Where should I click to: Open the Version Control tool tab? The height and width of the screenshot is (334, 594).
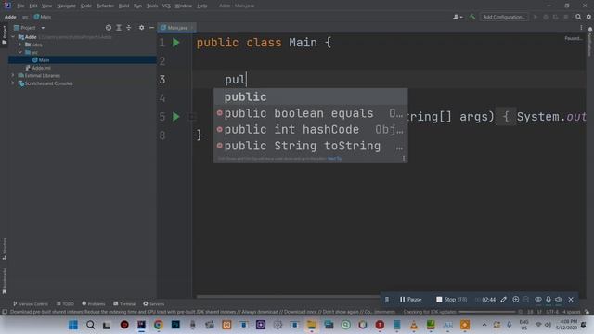(x=31, y=303)
